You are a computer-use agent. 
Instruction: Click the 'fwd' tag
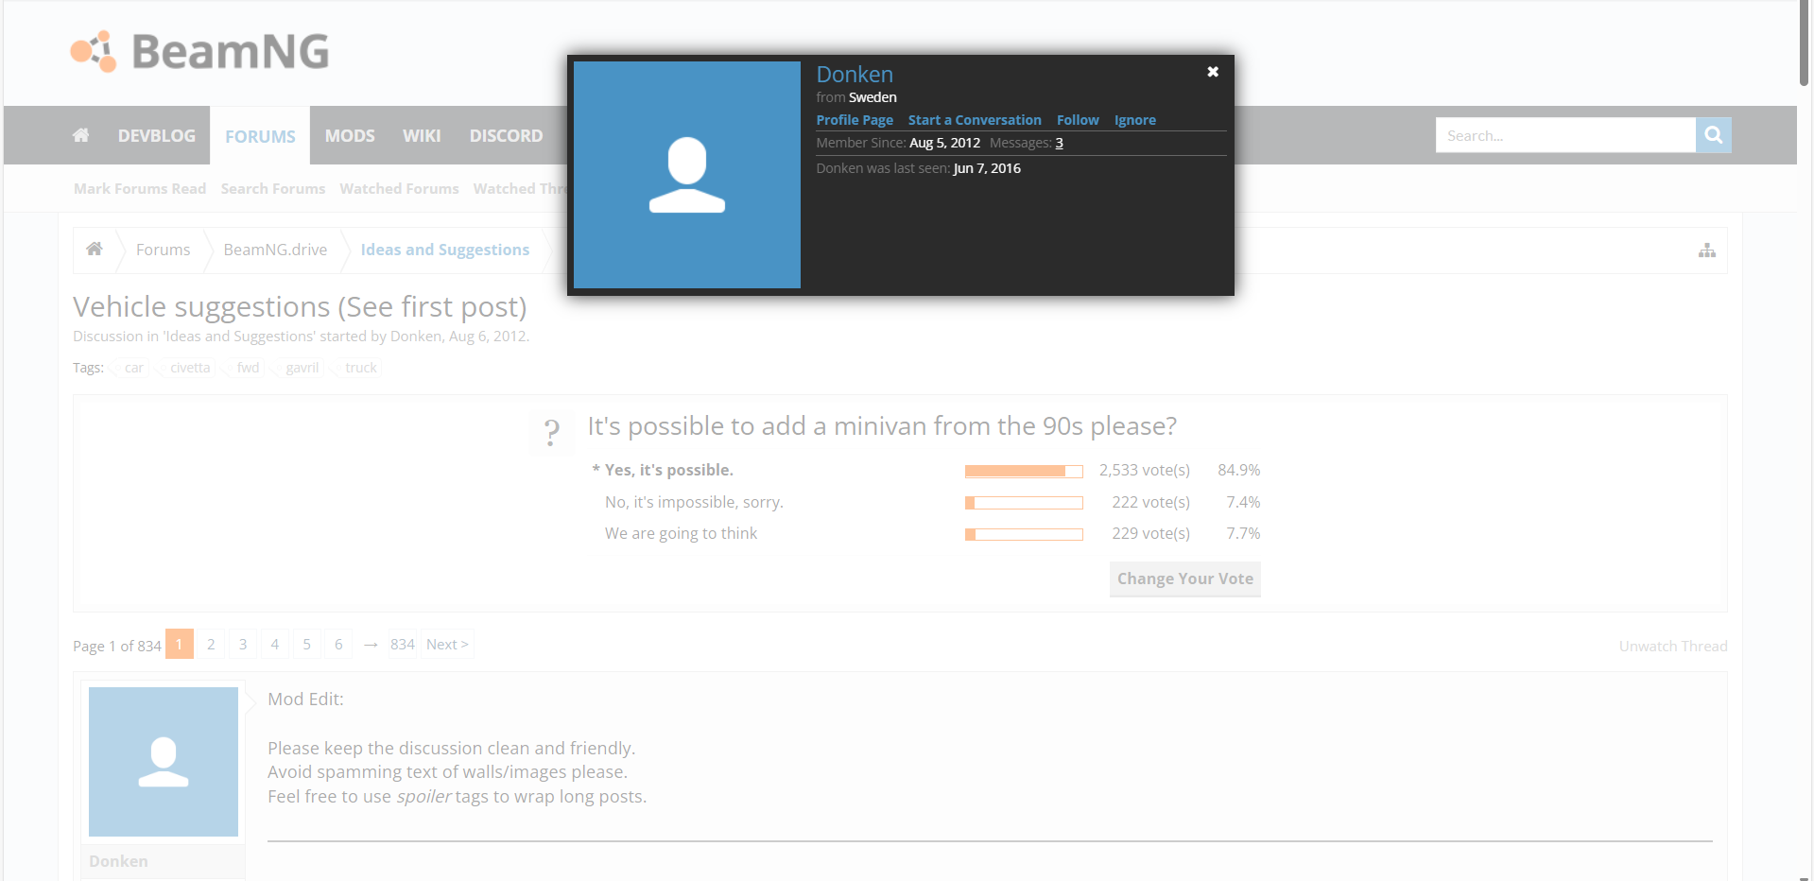(248, 368)
